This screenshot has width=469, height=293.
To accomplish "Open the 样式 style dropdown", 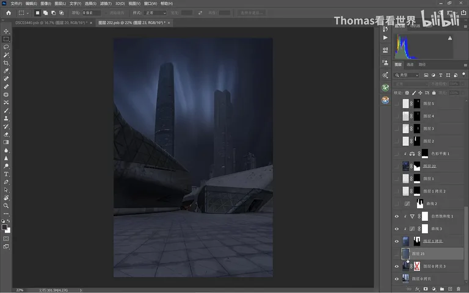I will coord(155,13).
